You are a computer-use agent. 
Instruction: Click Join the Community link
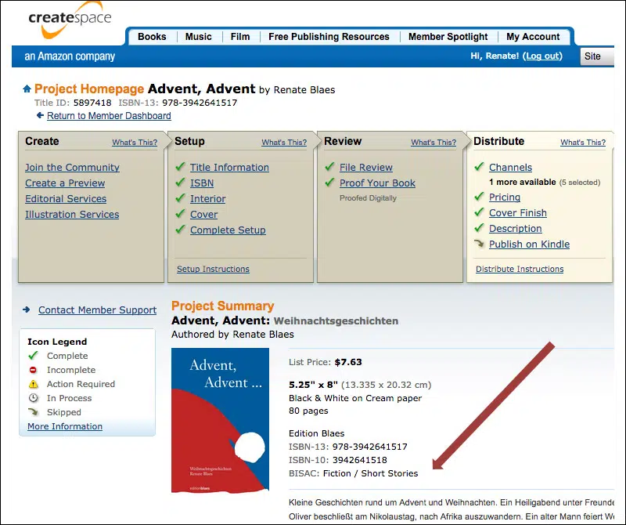click(x=72, y=167)
